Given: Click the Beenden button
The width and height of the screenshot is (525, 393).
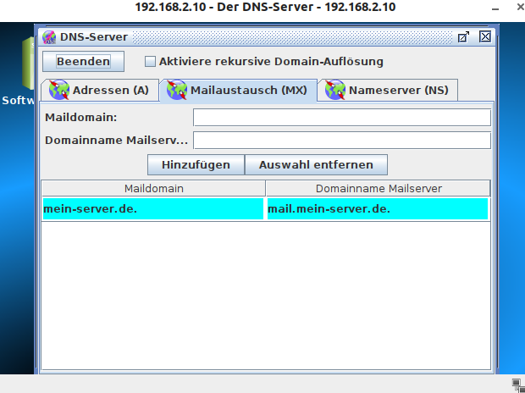Looking at the screenshot, I should (83, 61).
